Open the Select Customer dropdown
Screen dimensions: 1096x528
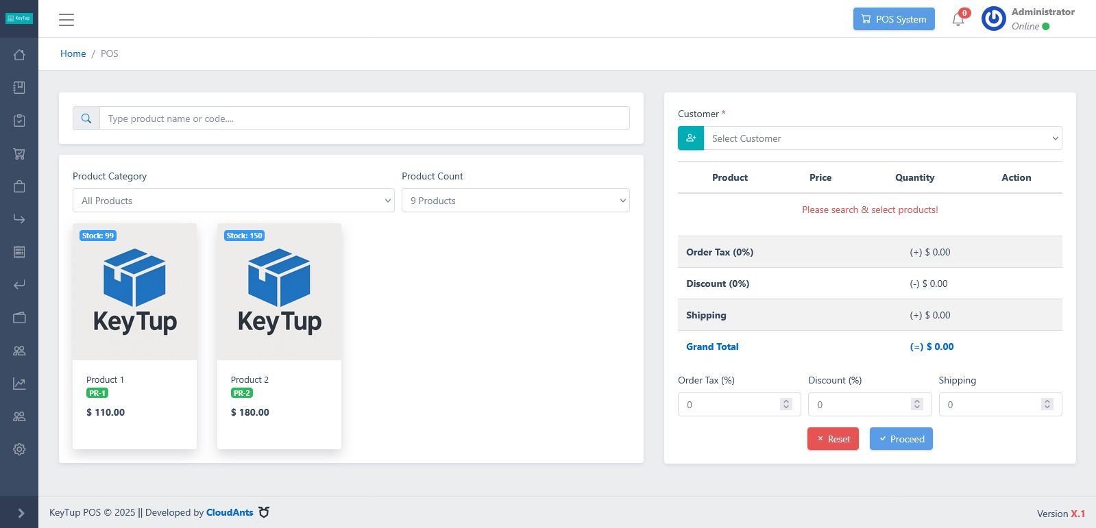pos(883,138)
